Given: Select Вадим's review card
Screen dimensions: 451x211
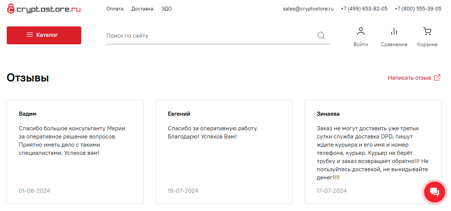Looking at the screenshot, I should click(x=75, y=152).
